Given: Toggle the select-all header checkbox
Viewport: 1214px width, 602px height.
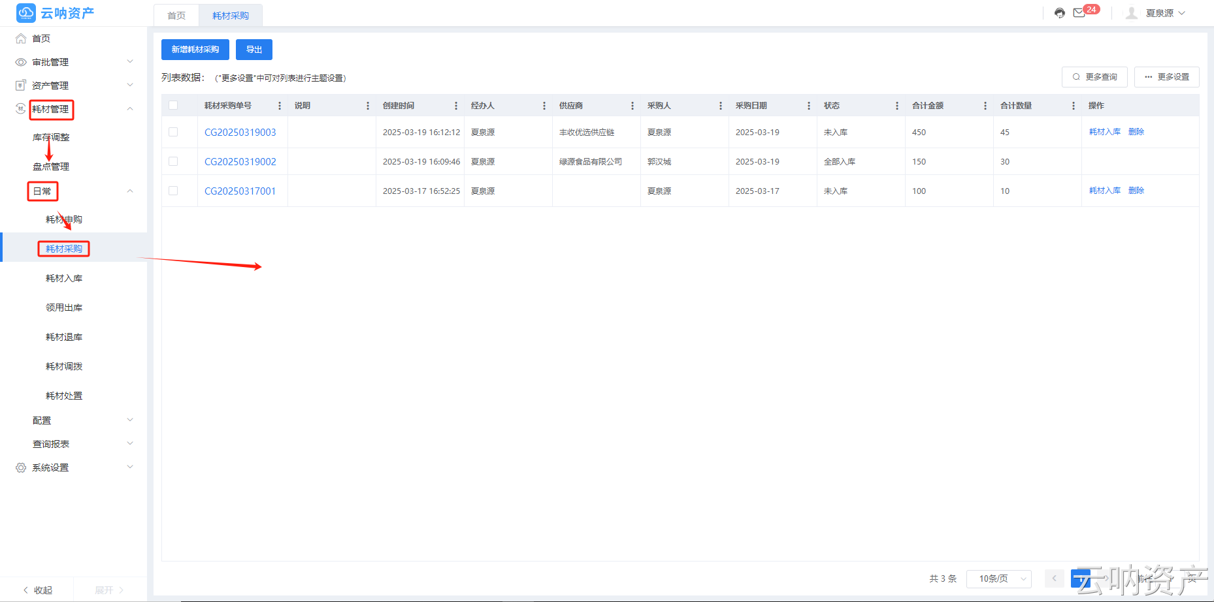Looking at the screenshot, I should [173, 105].
